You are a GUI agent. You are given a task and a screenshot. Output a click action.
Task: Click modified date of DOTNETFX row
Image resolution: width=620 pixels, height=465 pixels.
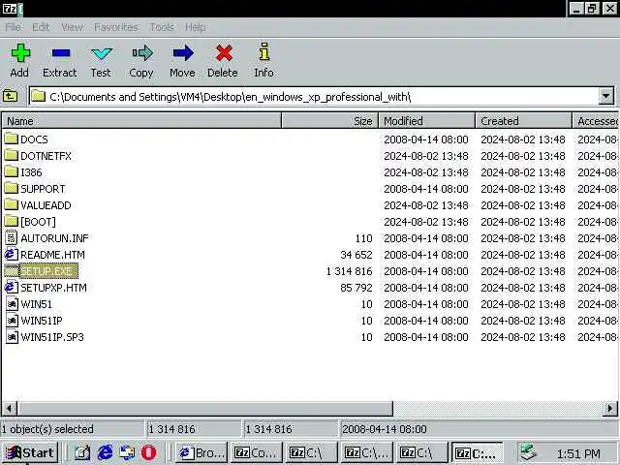pyautogui.click(x=426, y=156)
